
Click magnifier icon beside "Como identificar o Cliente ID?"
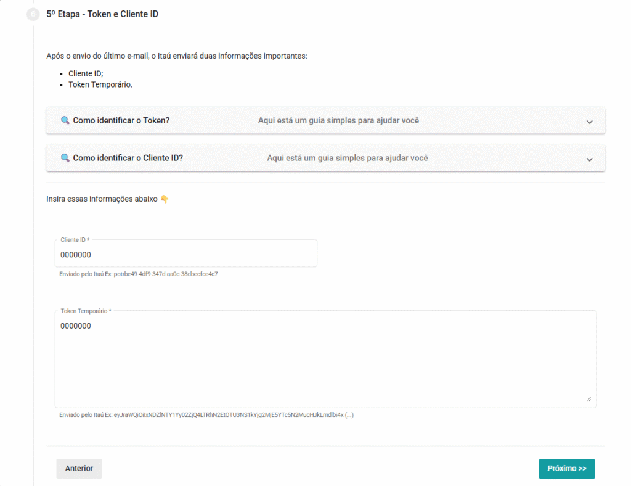65,158
